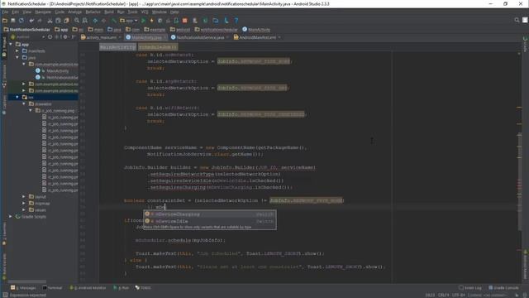Click the Synchronize toolbar icon
Image resolution: width=529 pixels, height=298 pixels.
(x=21, y=21)
